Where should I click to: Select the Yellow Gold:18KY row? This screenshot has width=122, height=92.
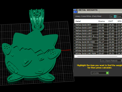(98, 33)
